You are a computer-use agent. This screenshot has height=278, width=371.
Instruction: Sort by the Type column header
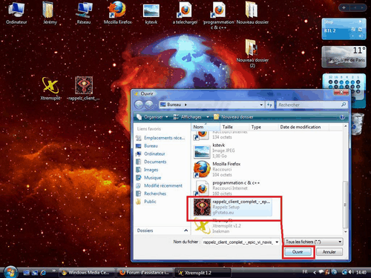pyautogui.click(x=263, y=127)
